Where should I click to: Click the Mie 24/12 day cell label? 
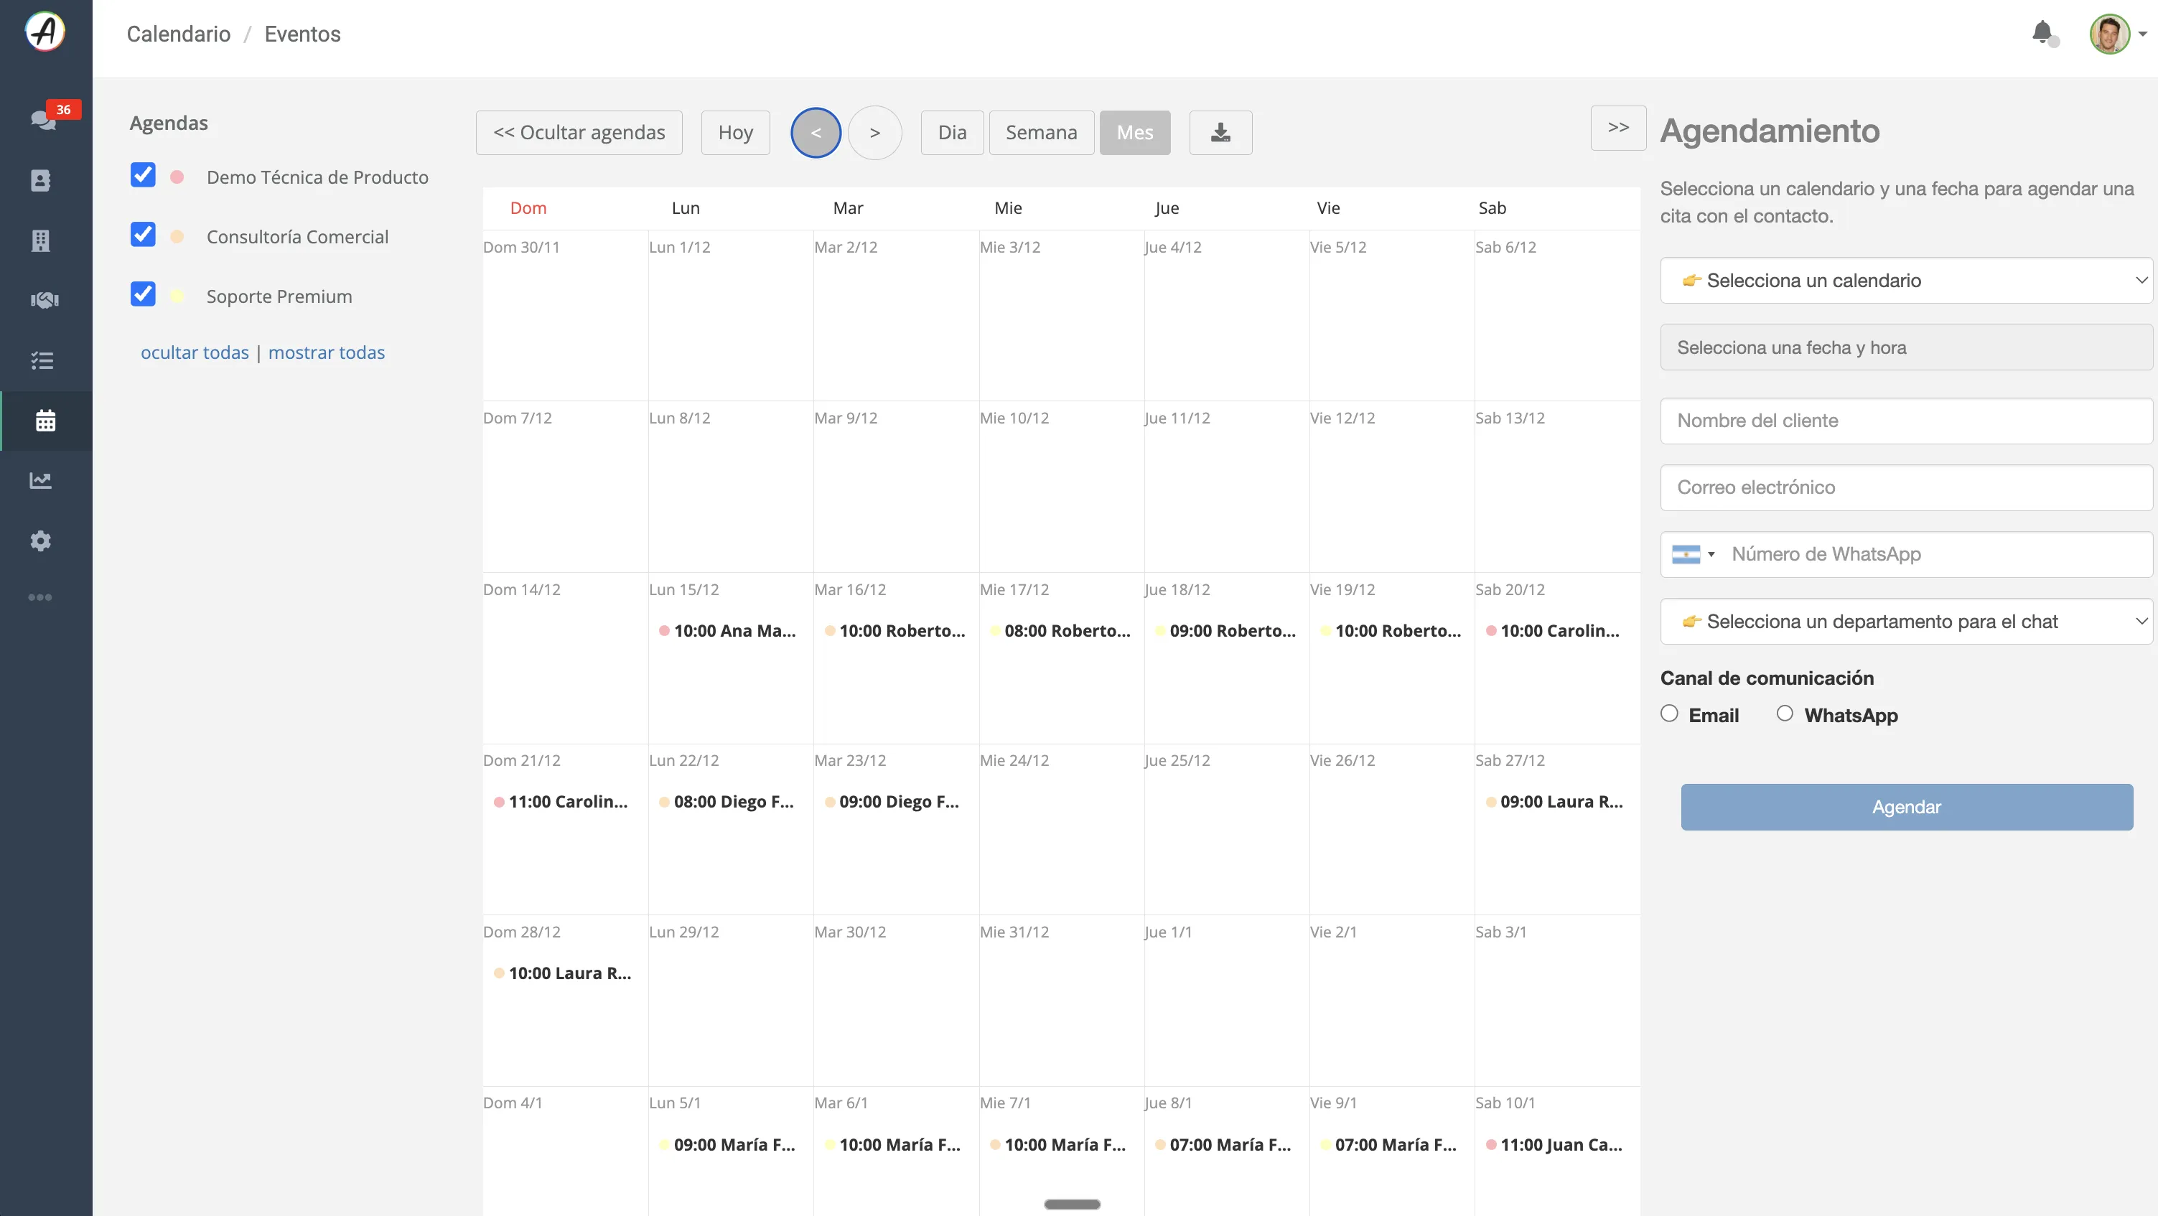[1014, 760]
